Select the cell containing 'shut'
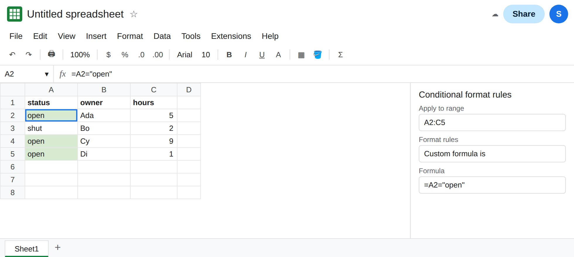This screenshot has height=257, width=574. 51,128
